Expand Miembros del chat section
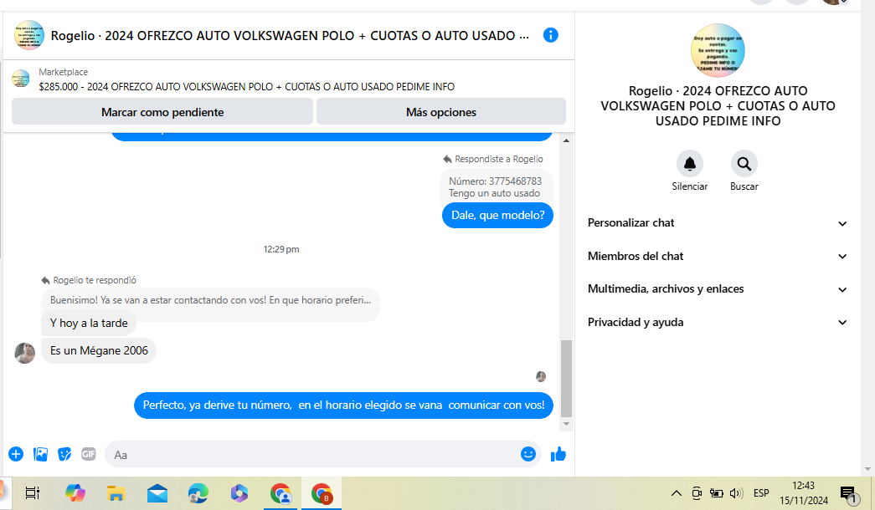The height and width of the screenshot is (510, 875). (842, 257)
